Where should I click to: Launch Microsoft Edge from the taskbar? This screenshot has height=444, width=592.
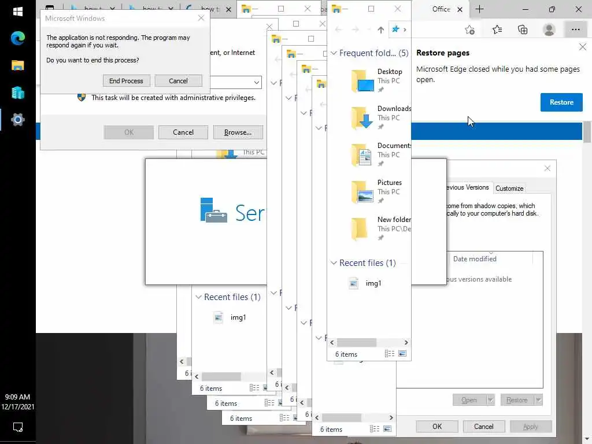click(18, 38)
